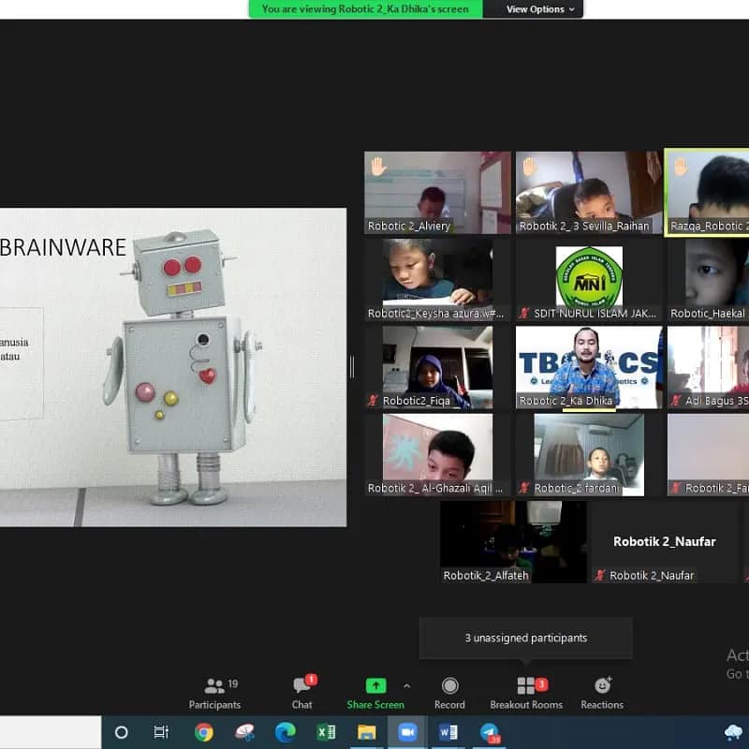Select Robotik 2_Naufar participant tile

tap(665, 542)
